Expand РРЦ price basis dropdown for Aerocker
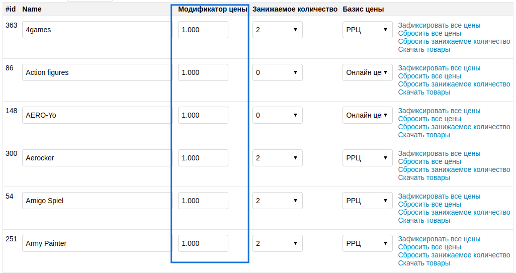Image resolution: width=516 pixels, height=273 pixels. 367,158
